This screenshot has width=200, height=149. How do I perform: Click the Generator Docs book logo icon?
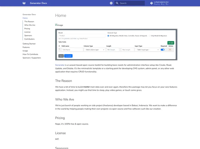tap(24, 3)
